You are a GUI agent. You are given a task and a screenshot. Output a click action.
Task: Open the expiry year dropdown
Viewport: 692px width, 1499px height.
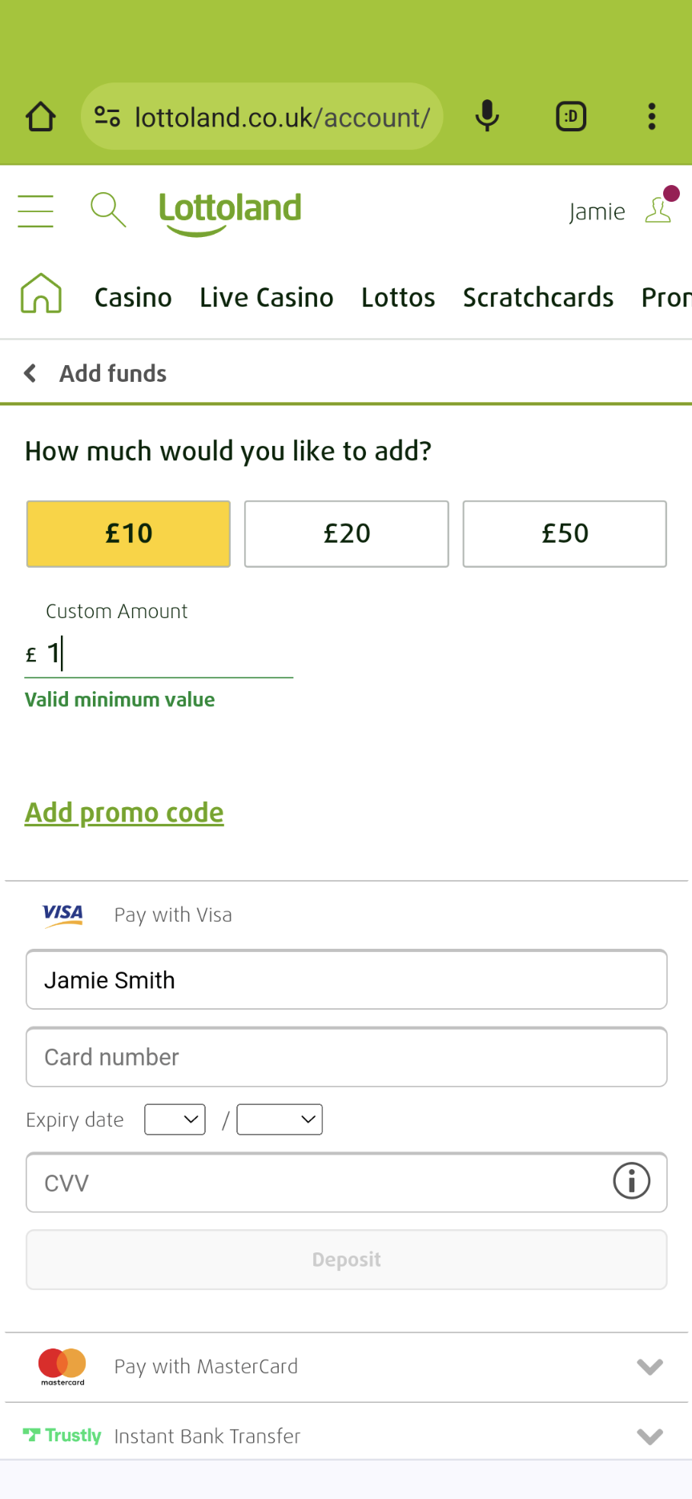click(280, 1119)
